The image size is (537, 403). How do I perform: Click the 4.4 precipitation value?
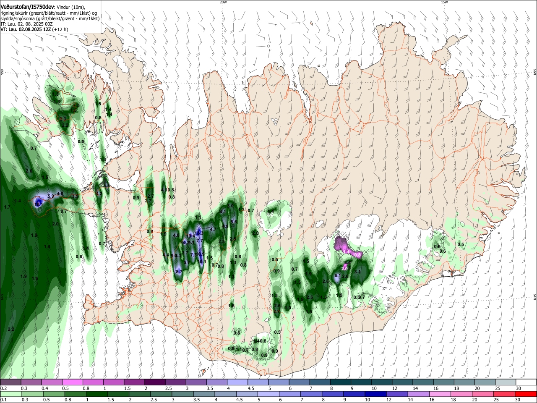coord(165,255)
